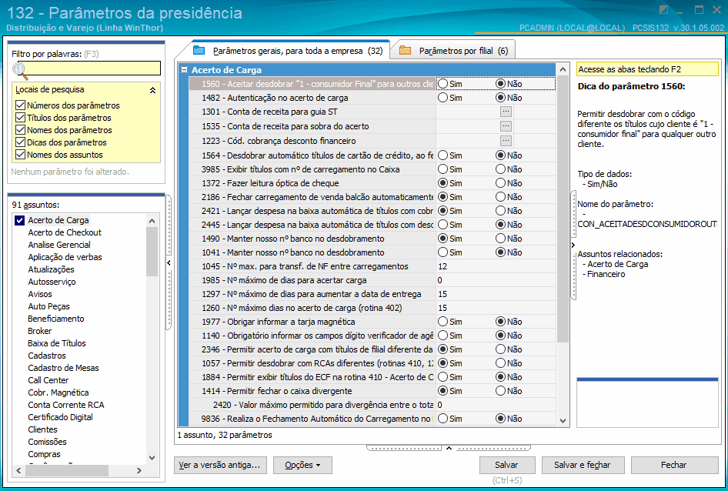Select Não for parameter 1414 caixa divergente

pos(500,391)
